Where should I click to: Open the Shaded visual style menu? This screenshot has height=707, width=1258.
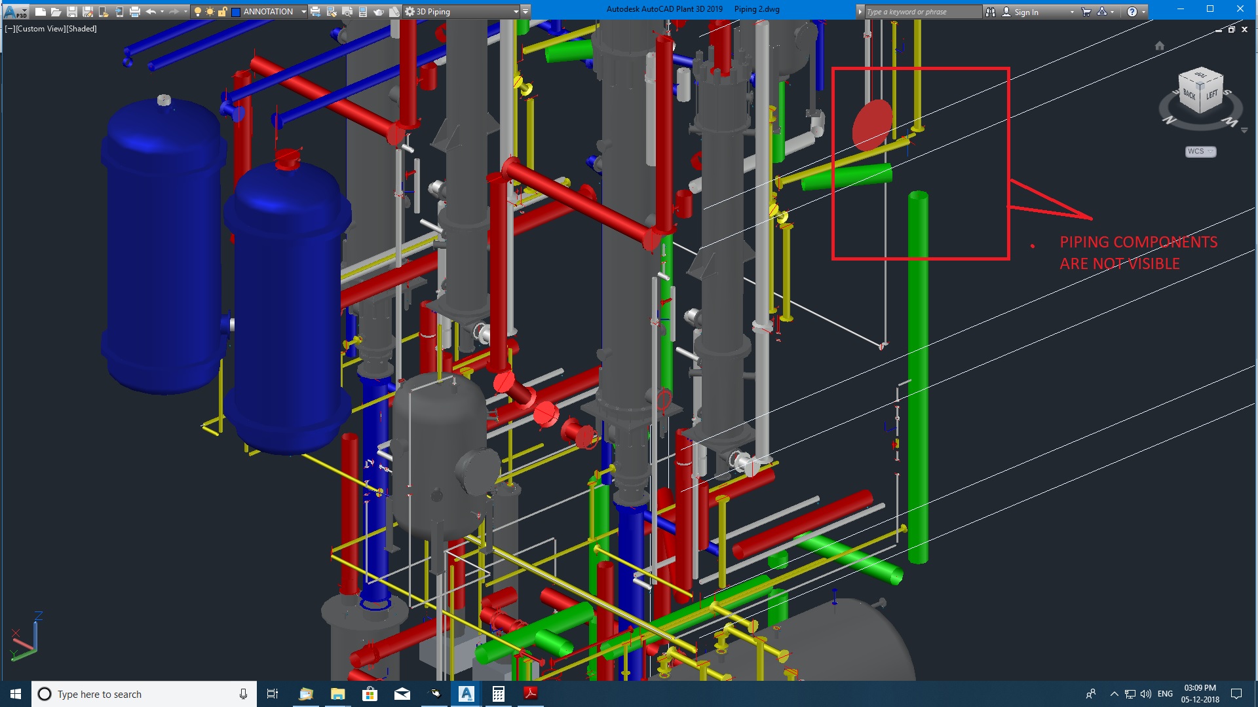pos(82,29)
